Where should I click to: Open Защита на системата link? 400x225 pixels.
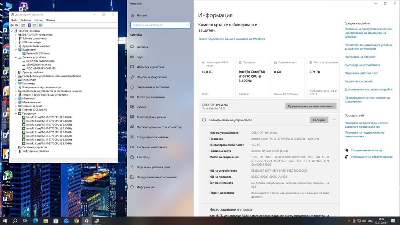pyautogui.click(x=358, y=81)
